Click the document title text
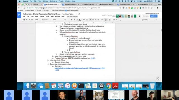The width and height of the screenshot is (179, 100). (48, 14)
